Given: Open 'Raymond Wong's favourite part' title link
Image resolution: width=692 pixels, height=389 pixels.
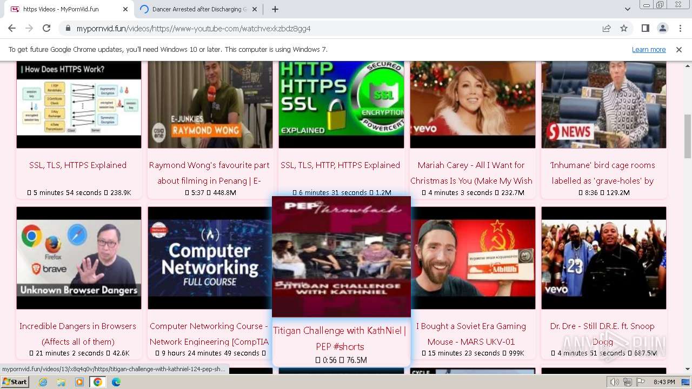Looking at the screenshot, I should 209,173.
